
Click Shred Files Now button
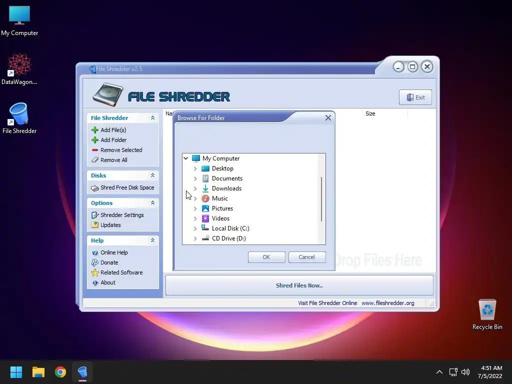click(x=299, y=285)
